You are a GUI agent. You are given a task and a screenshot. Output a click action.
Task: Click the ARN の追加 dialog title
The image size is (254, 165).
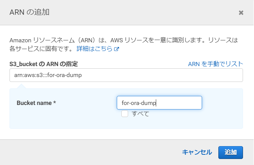[x=30, y=12]
